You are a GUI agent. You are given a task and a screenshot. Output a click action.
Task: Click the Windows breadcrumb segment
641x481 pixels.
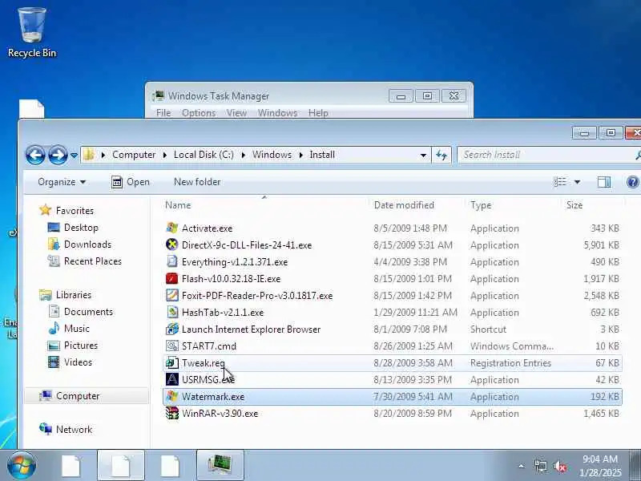(272, 155)
